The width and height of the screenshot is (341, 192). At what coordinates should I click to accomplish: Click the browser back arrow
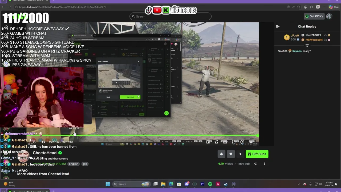pyautogui.click(x=4, y=7)
